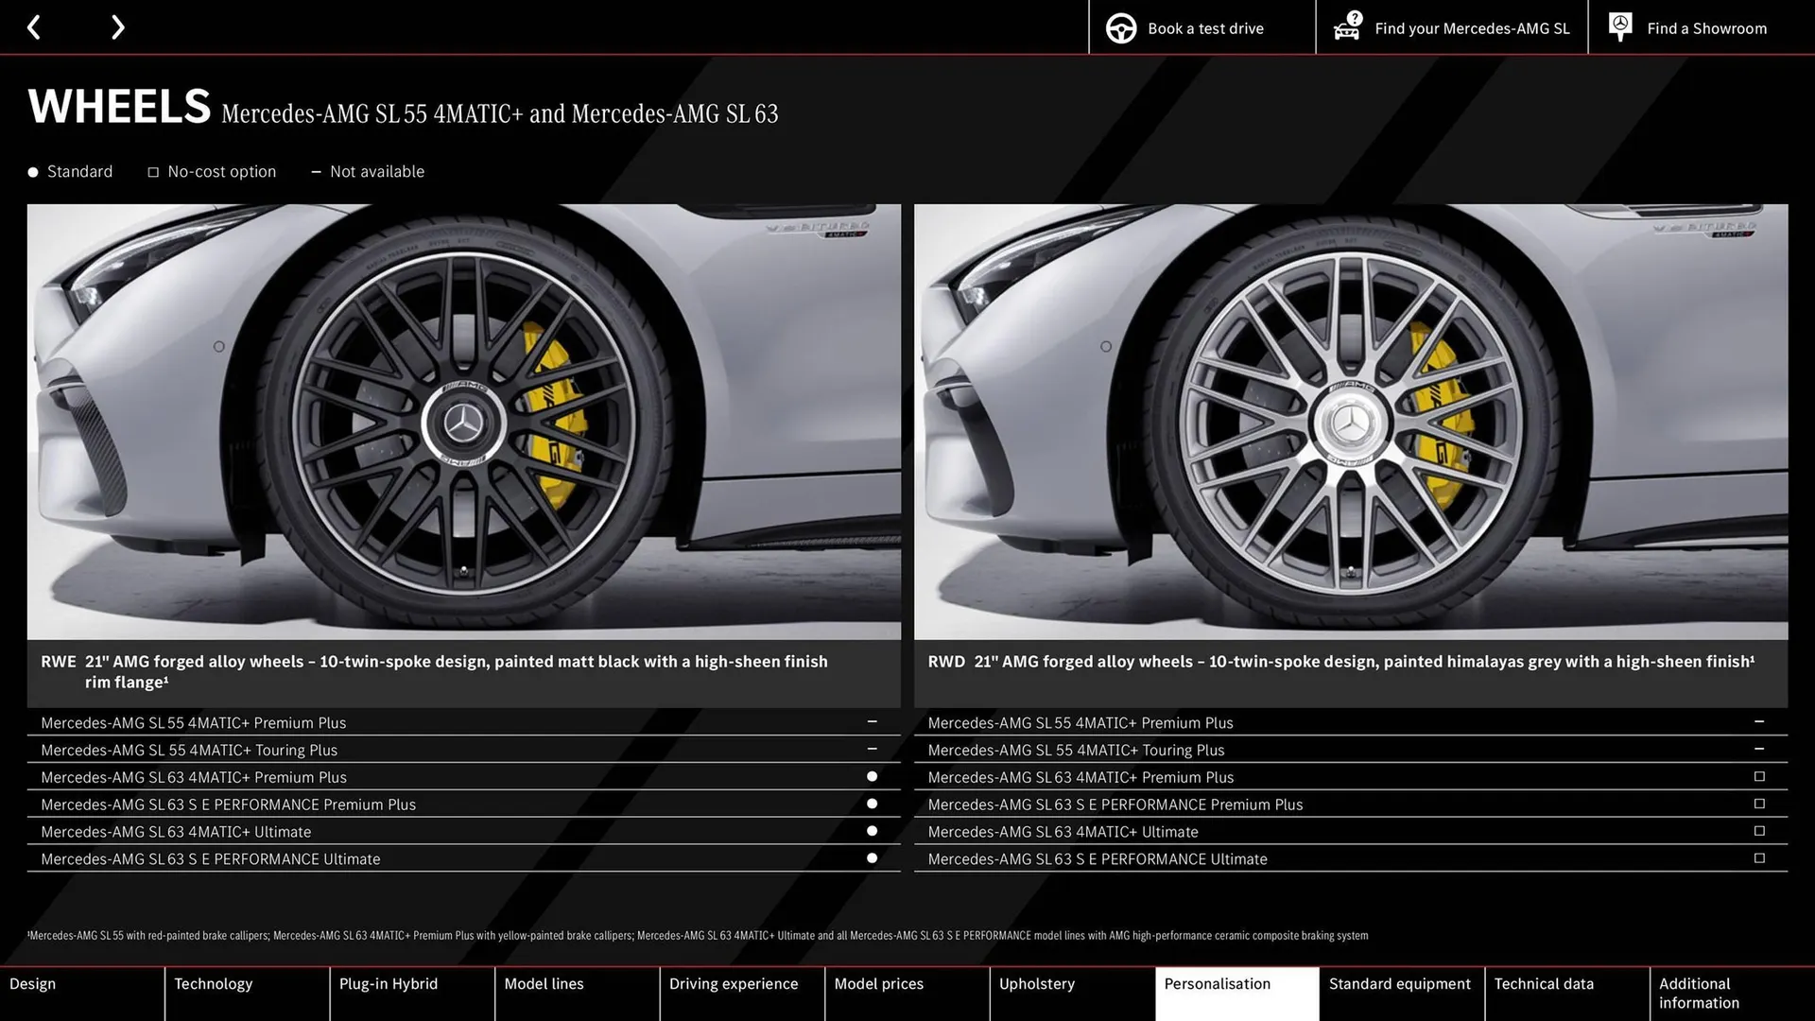Viewport: 1815px width, 1021px height.
Task: Click the forward navigation arrow
Action: (x=117, y=27)
